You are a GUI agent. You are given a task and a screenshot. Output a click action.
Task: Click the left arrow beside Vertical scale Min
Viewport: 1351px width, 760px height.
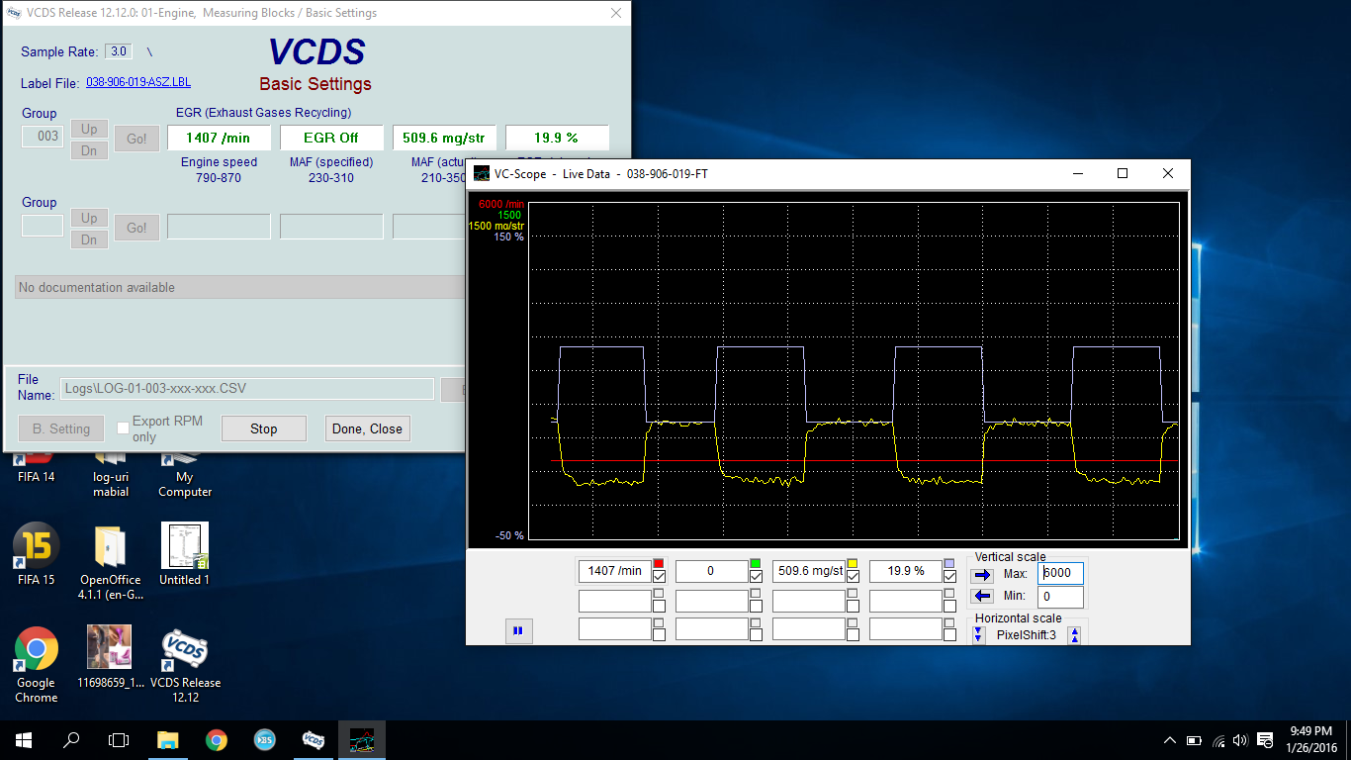[x=981, y=596]
